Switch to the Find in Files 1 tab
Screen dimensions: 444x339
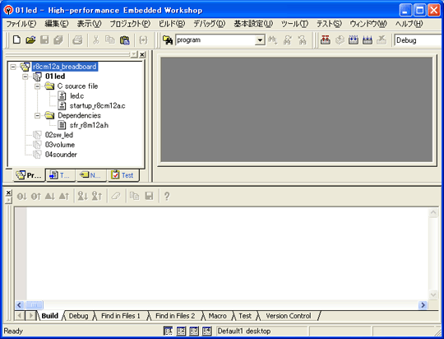(x=121, y=316)
